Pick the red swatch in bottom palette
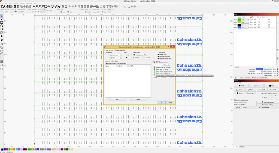 7,149
